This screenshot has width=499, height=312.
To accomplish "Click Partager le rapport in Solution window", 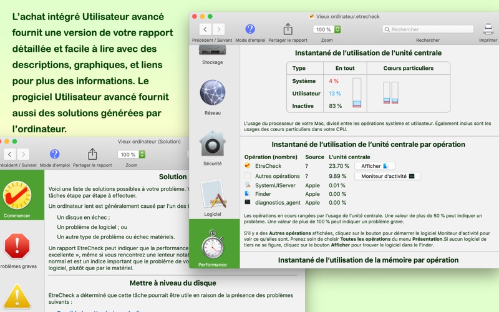I will click(x=92, y=154).
